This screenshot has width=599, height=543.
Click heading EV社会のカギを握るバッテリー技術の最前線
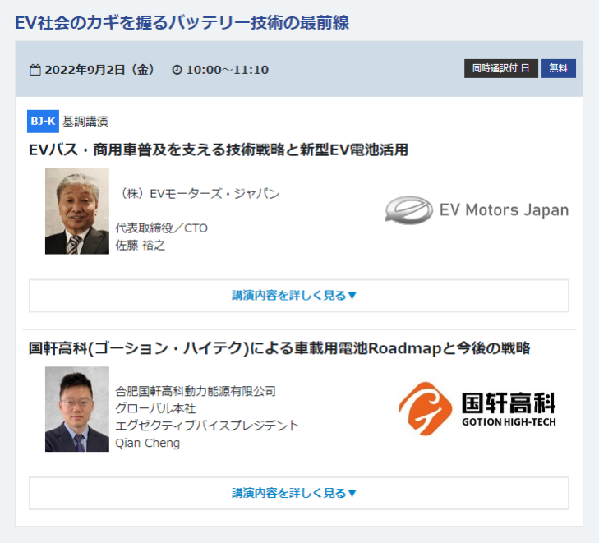tap(182, 22)
